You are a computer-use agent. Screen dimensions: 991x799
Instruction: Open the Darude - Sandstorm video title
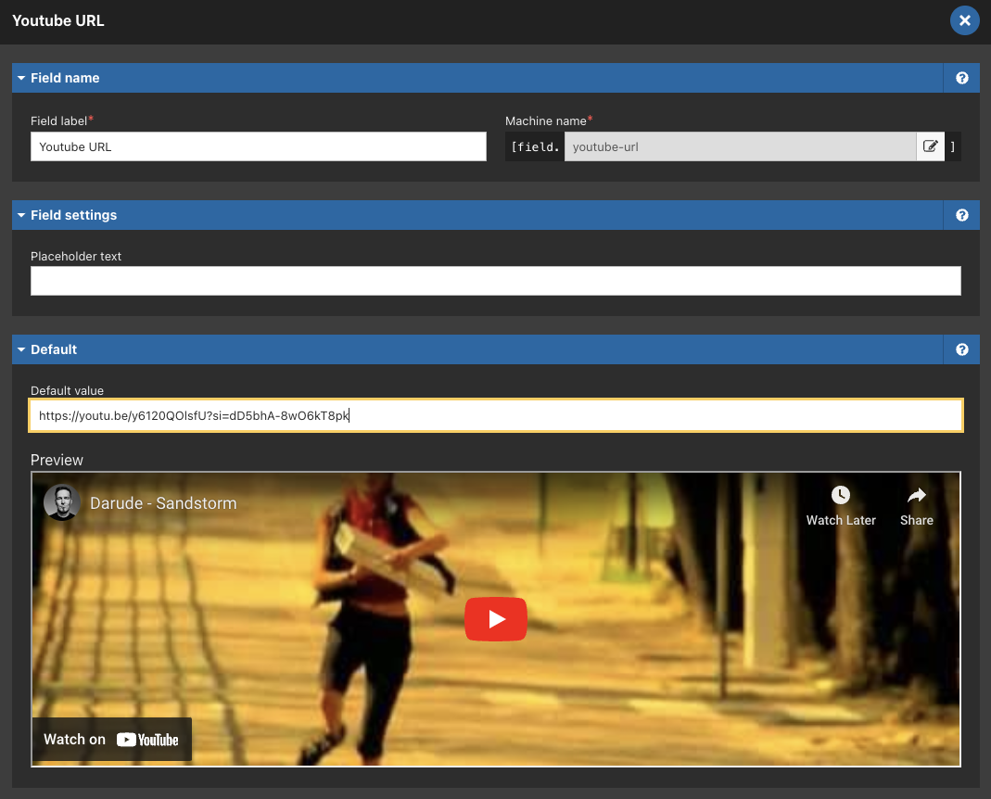coord(163,503)
